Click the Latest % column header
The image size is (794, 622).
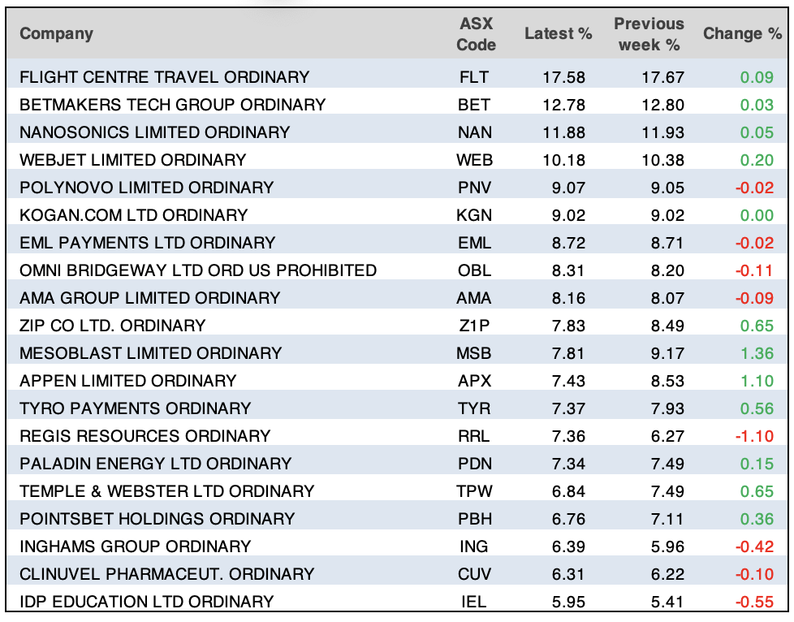[x=559, y=33]
